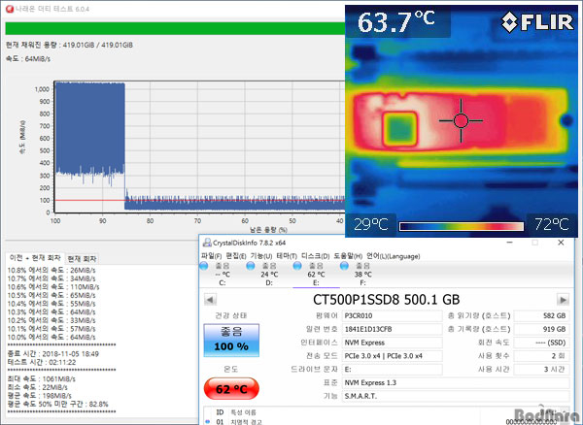This screenshot has width=583, height=425.
Task: Click the green progress bar in the test window
Action: coord(175,28)
